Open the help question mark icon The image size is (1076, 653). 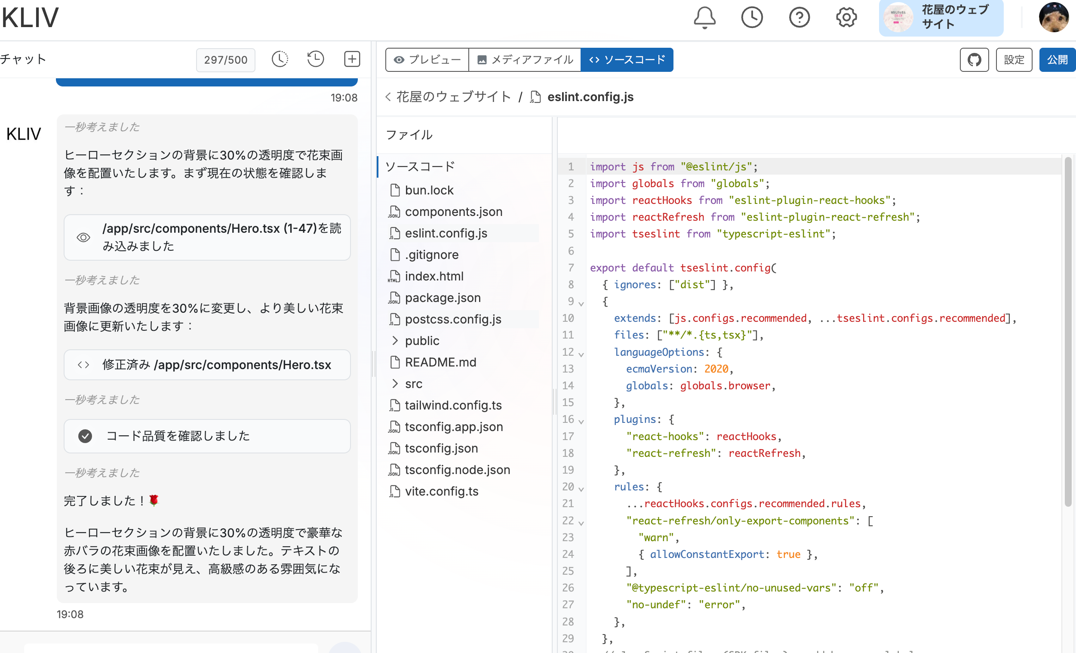pyautogui.click(x=799, y=18)
